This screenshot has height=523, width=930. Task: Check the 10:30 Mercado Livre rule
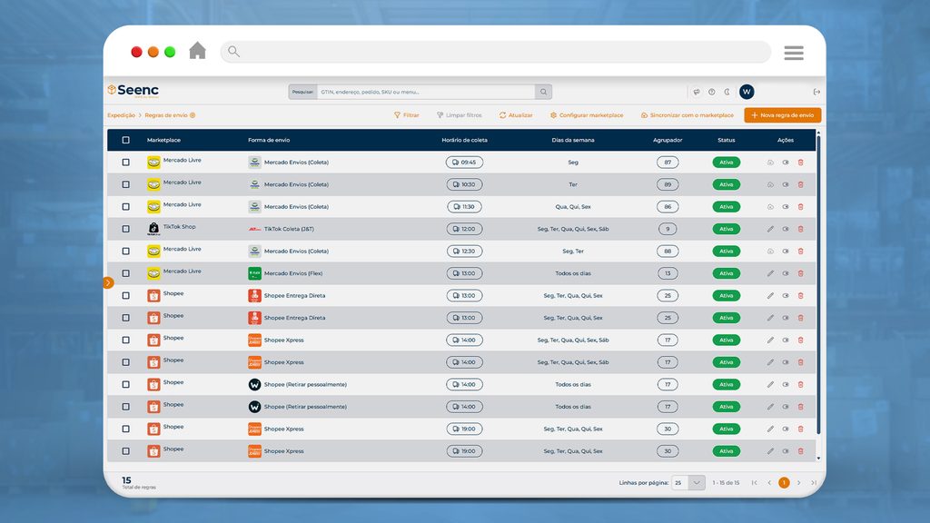point(125,184)
